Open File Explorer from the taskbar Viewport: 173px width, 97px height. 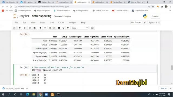click(x=34, y=95)
